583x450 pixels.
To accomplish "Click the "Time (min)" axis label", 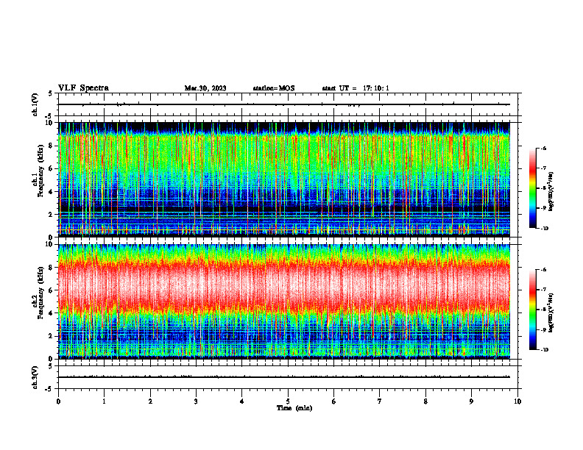I will pos(294,408).
